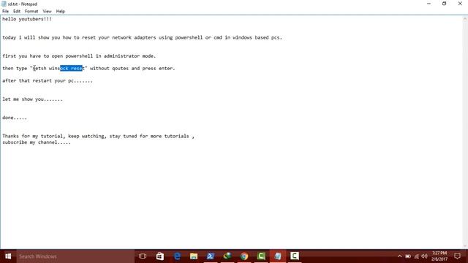Click the "subscribe my channel" line
This screenshot has width=468, height=263.
[37, 142]
